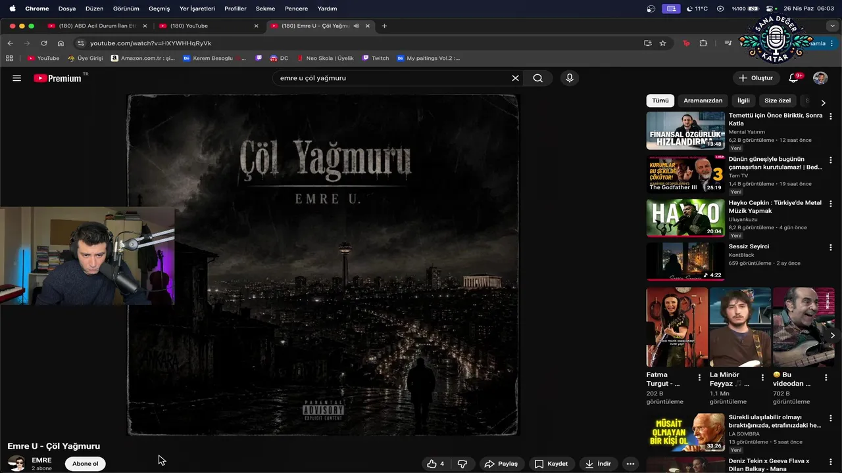Close the (180) YouTube tab

point(257,26)
